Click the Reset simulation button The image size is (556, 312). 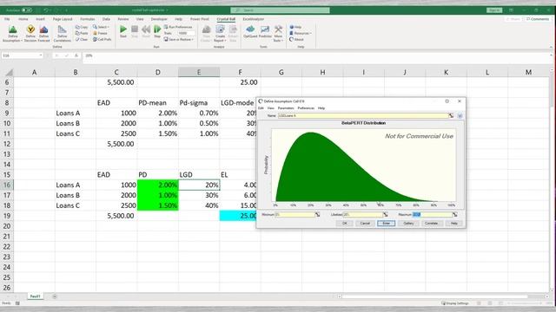pos(146,31)
